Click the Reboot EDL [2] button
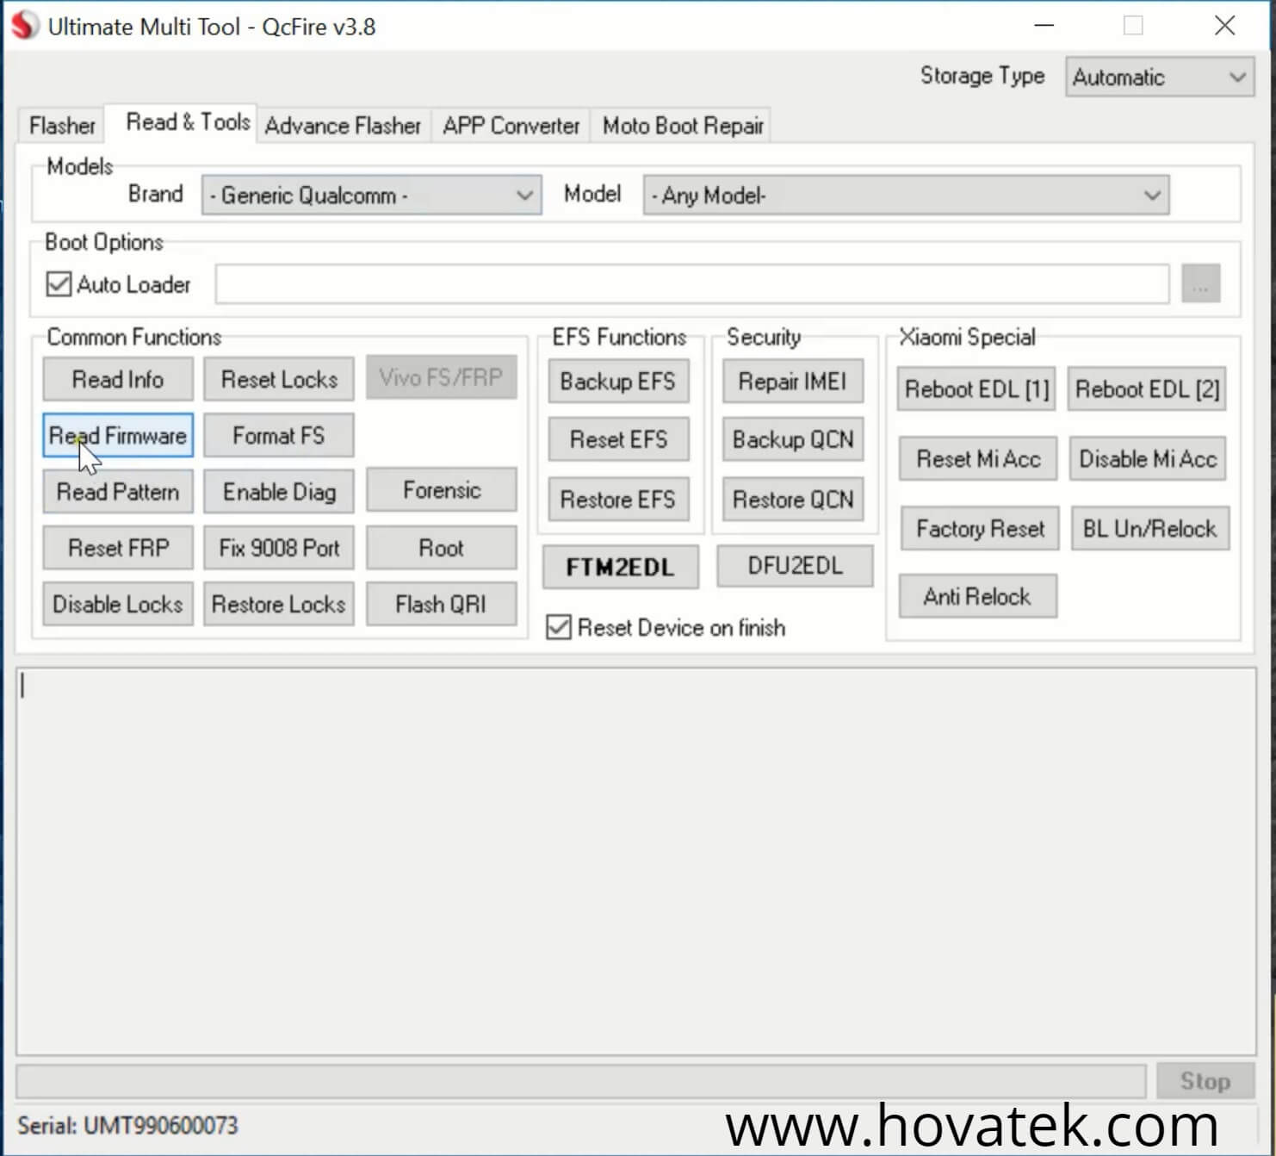Image resolution: width=1276 pixels, height=1156 pixels. click(x=1147, y=389)
